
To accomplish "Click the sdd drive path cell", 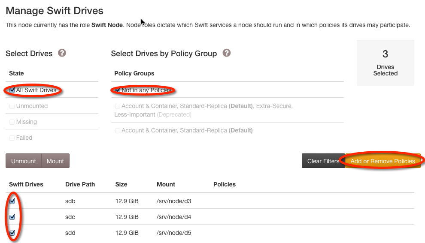I will 70,233.
